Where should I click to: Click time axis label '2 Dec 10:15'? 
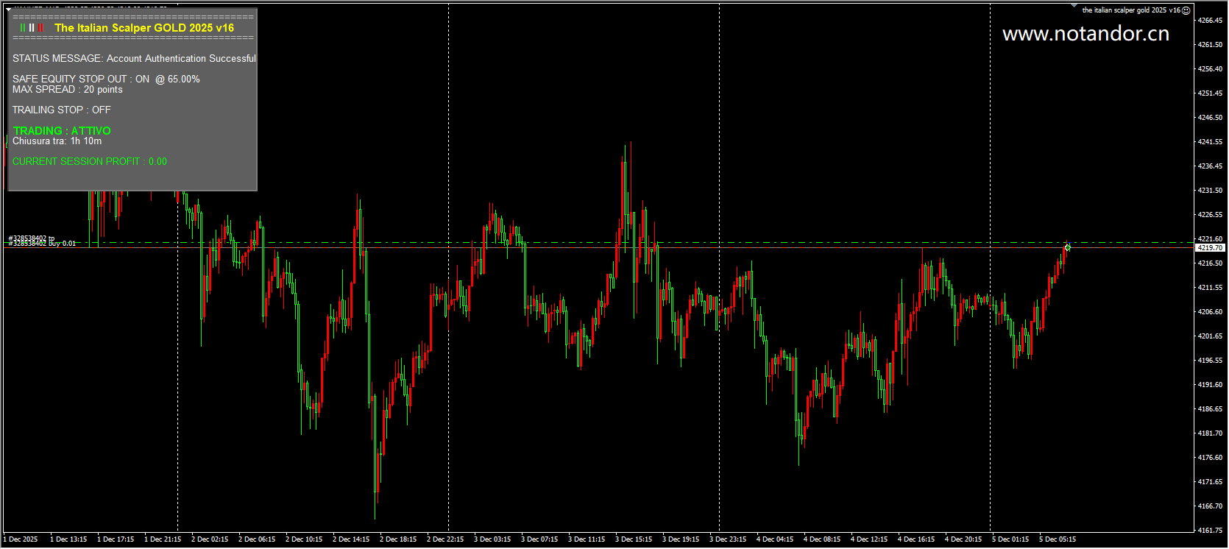point(304,539)
